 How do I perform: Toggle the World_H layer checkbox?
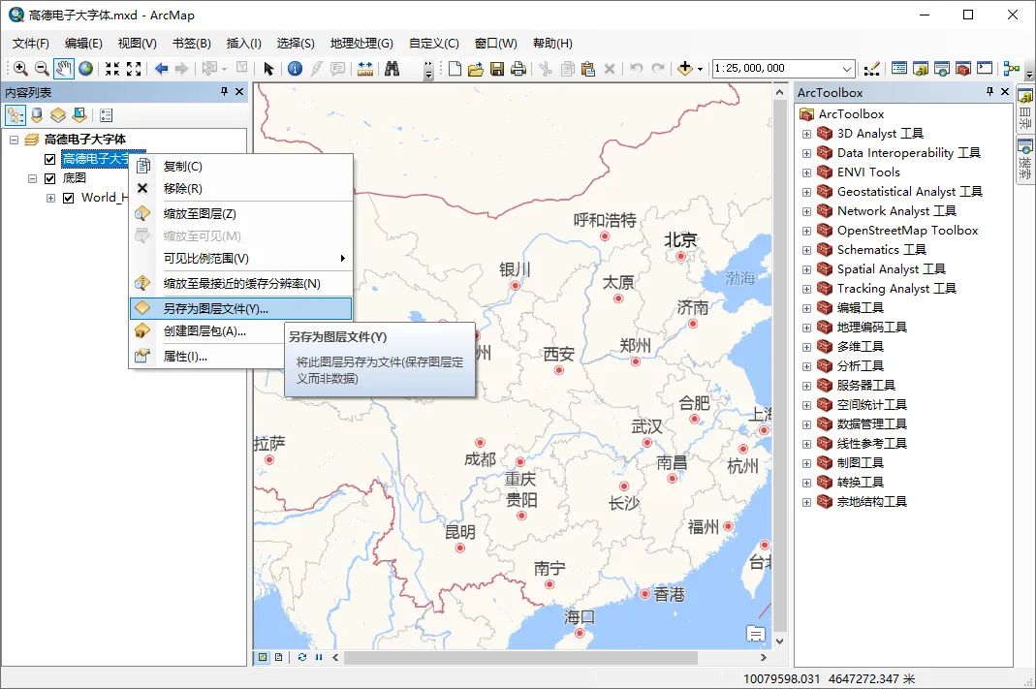68,198
